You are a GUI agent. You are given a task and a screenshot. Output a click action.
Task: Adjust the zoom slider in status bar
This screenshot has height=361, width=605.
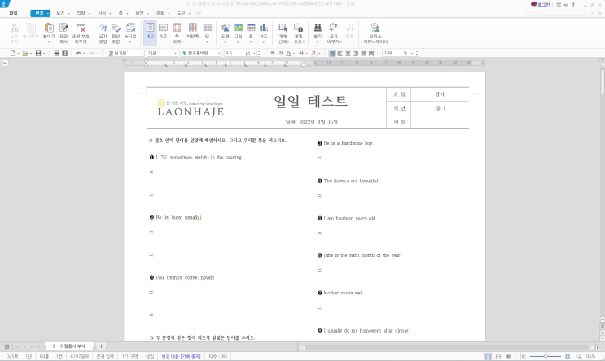pyautogui.click(x=546, y=357)
